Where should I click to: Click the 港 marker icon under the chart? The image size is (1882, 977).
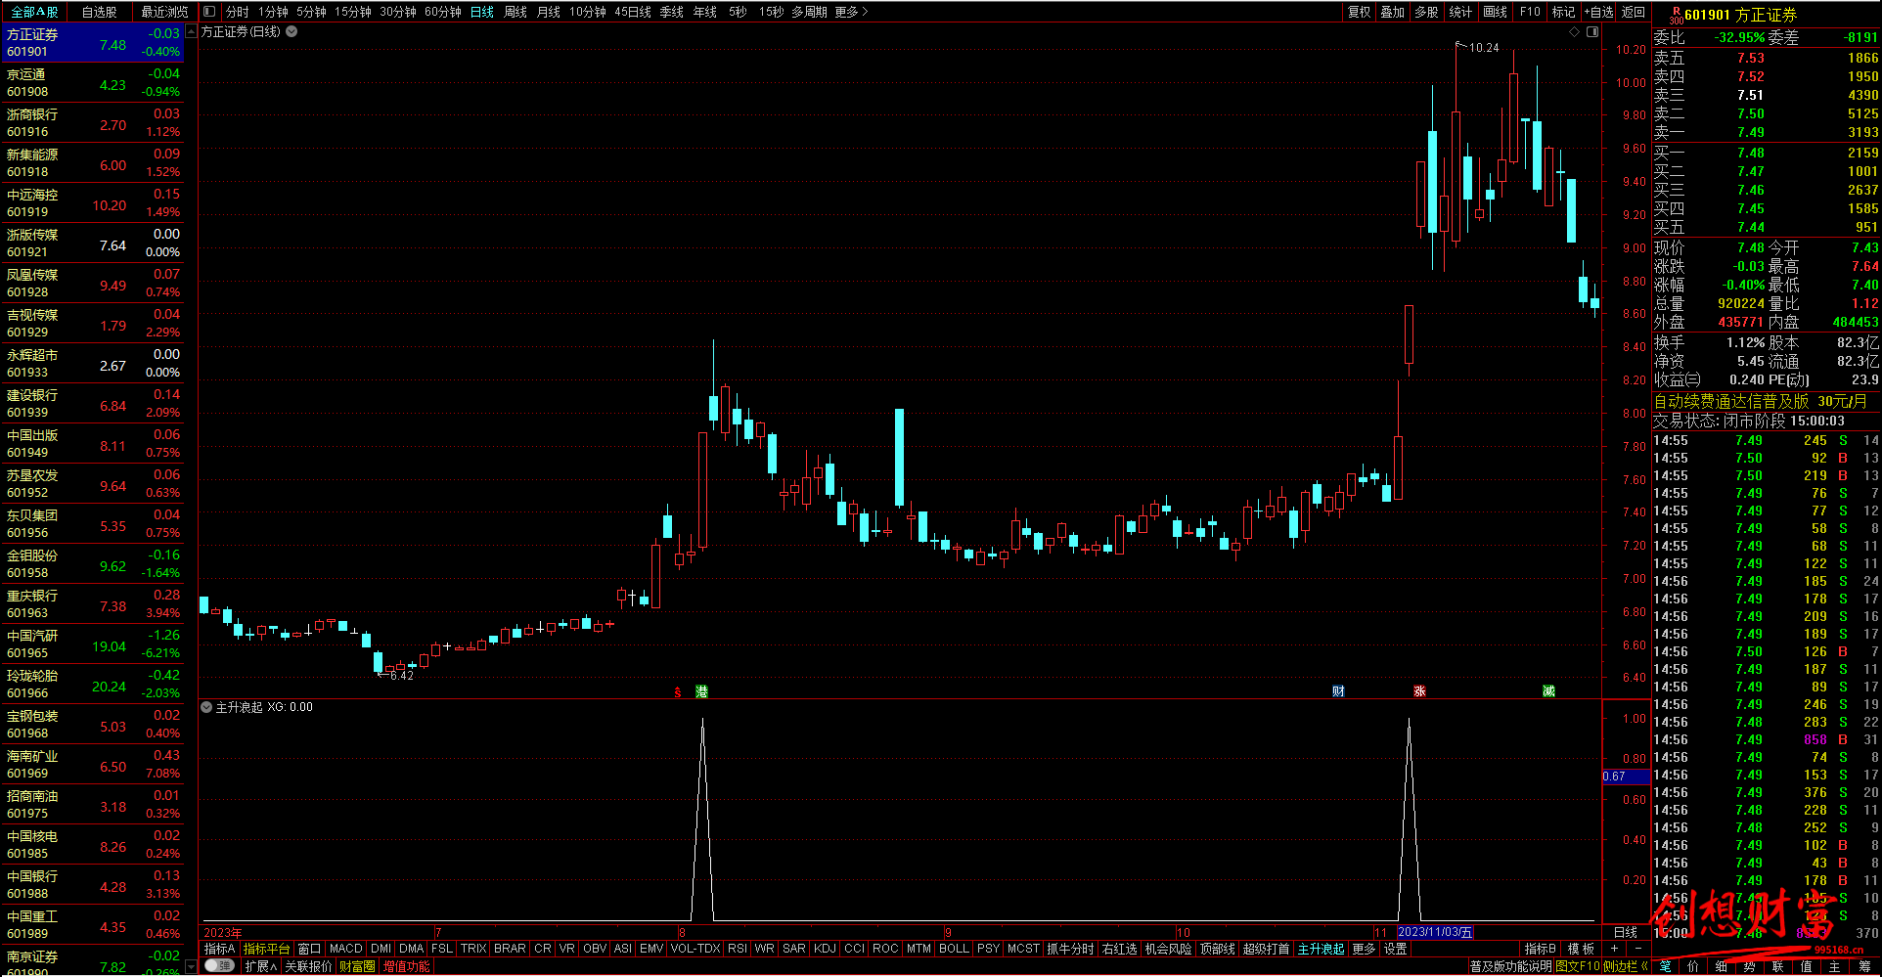(x=701, y=691)
